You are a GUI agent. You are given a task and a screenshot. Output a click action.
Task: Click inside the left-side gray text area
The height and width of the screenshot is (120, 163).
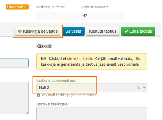14,98
